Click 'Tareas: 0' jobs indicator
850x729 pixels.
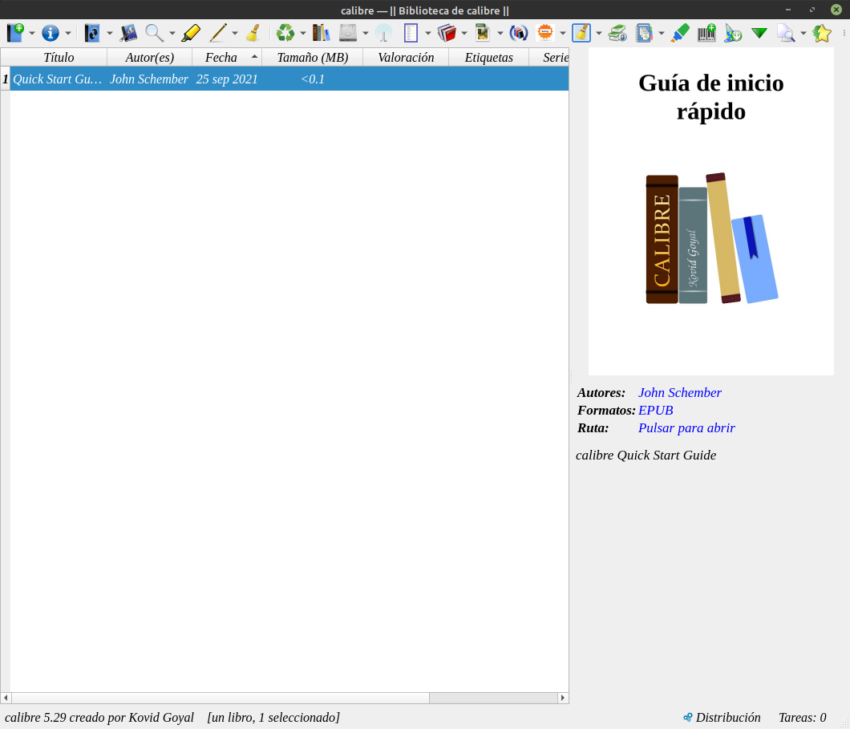pos(803,717)
